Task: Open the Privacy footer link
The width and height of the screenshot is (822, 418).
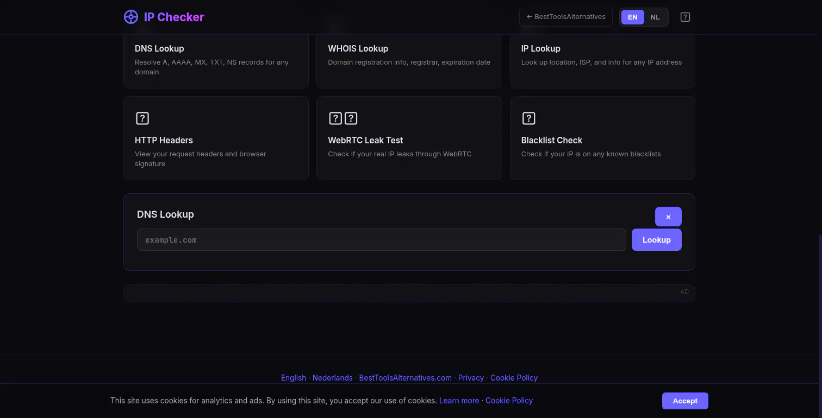Action: coord(471,378)
